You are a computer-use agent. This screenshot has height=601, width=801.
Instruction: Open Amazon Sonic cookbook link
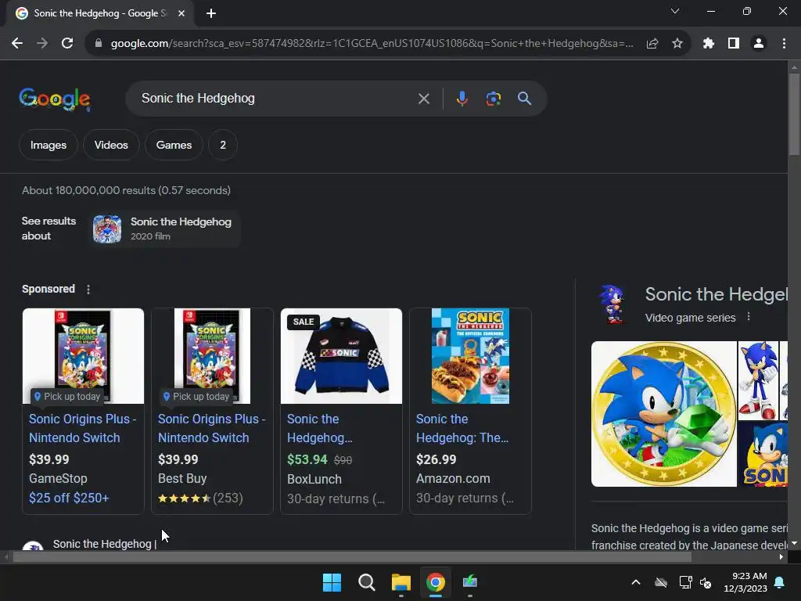coord(462,428)
